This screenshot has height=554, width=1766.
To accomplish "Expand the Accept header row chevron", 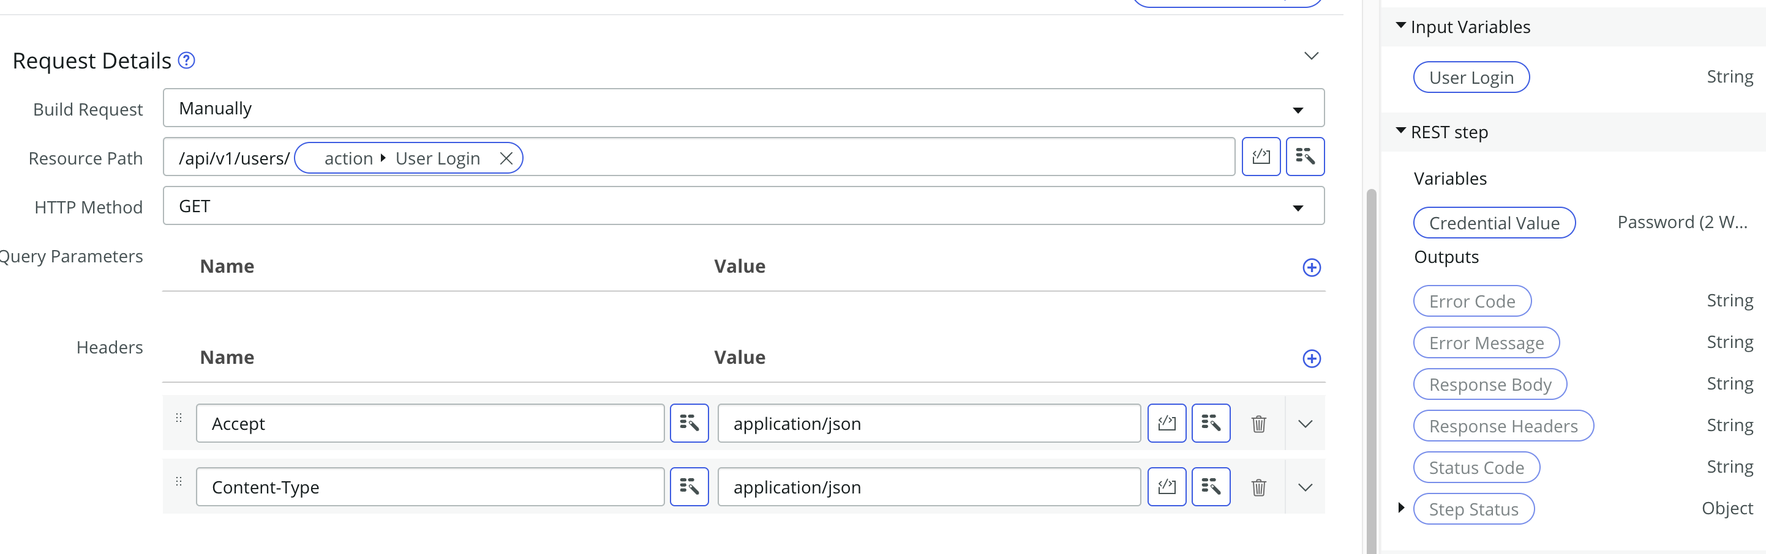I will 1306,424.
